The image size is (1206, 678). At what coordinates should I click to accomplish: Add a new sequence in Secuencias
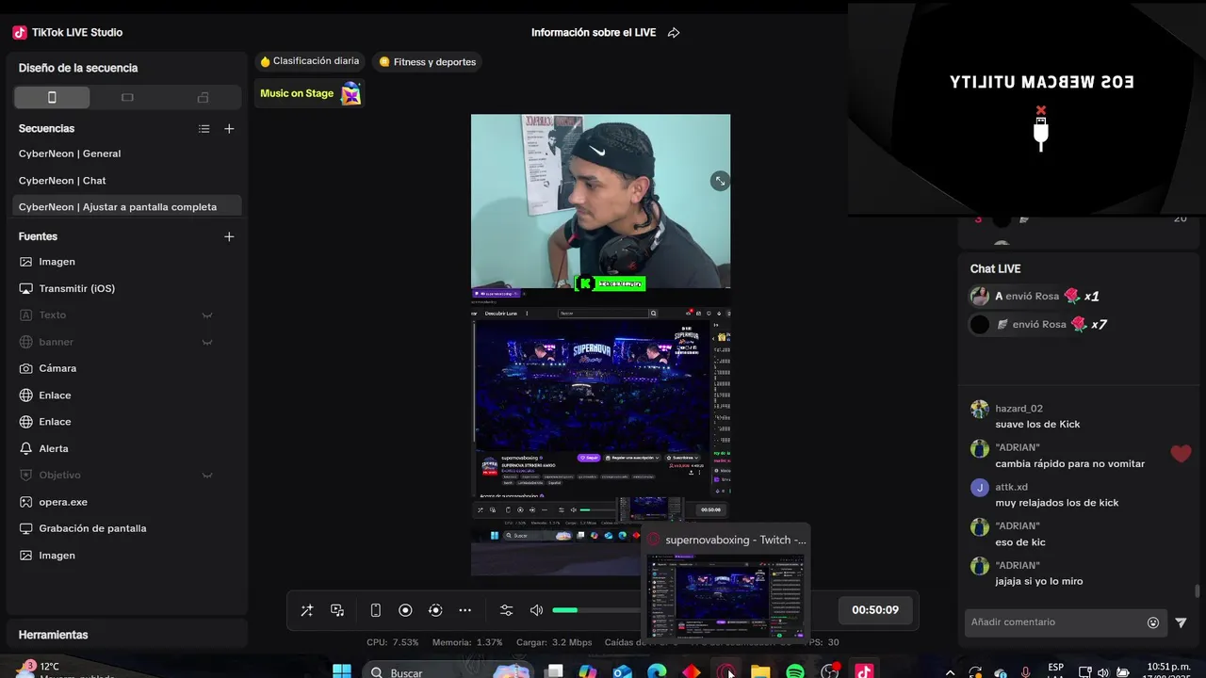tap(229, 129)
